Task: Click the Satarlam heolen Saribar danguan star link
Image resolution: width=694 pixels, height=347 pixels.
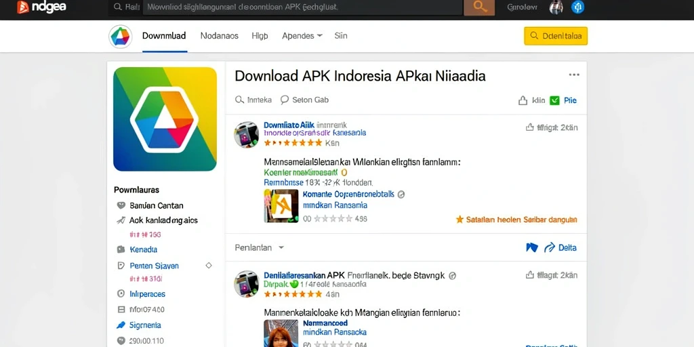Action: [x=516, y=220]
